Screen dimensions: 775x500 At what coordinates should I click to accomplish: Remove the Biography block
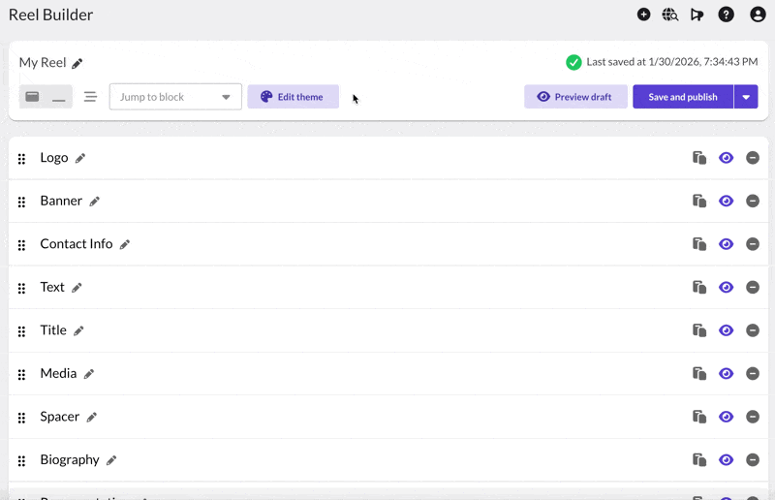[753, 459]
